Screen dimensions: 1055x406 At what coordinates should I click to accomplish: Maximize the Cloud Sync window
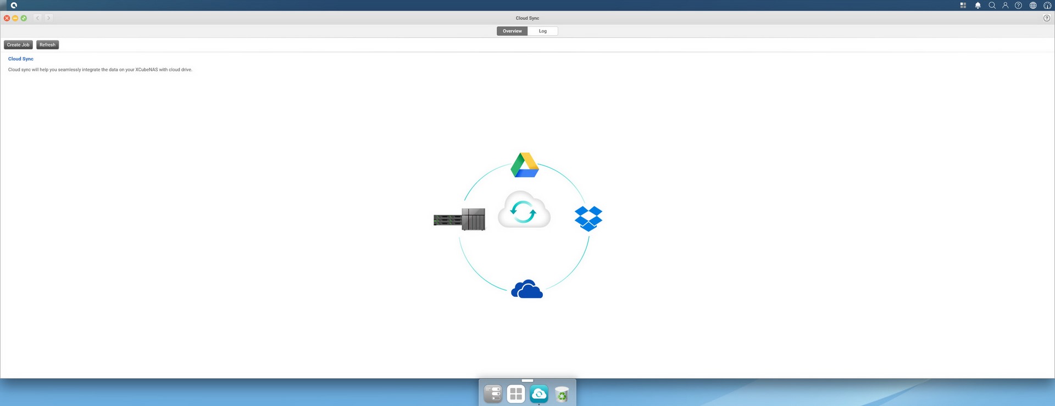[24, 18]
